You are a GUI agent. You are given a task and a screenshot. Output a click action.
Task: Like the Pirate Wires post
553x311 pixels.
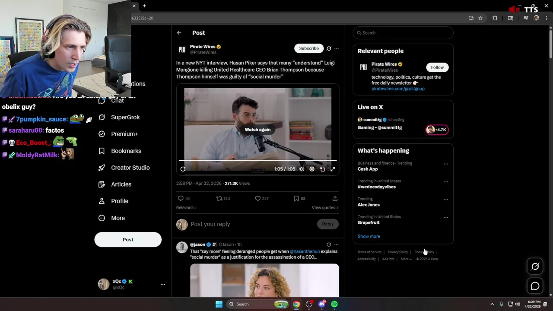pyautogui.click(x=261, y=199)
